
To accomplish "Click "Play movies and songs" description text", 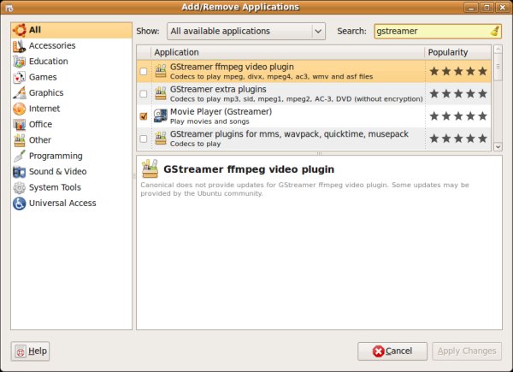I will click(x=209, y=121).
